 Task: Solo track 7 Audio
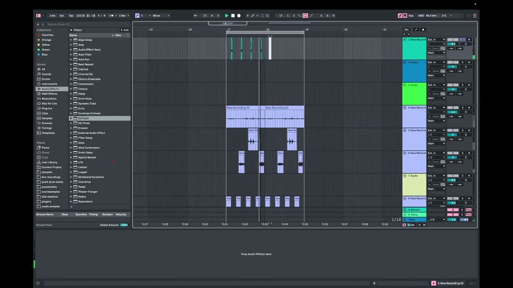coord(463,176)
